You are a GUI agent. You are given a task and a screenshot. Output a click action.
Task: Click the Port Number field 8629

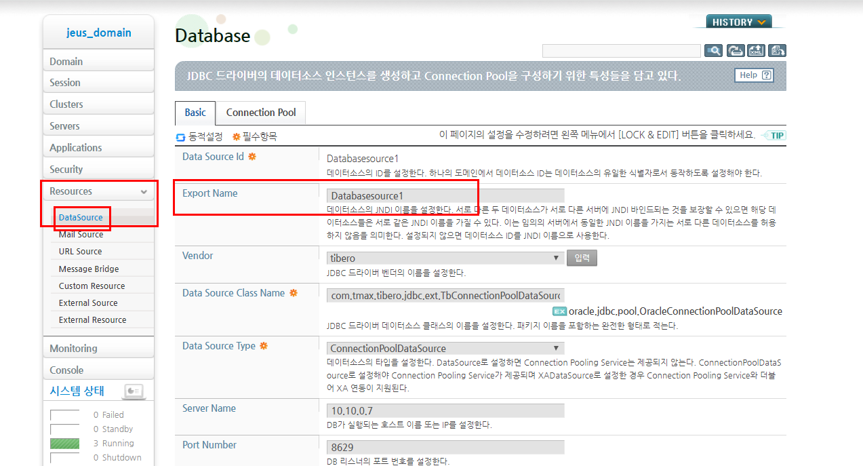pos(445,448)
